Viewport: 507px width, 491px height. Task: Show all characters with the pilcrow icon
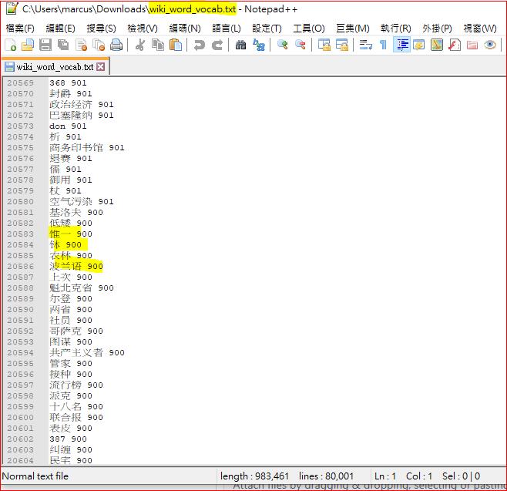tap(383, 45)
